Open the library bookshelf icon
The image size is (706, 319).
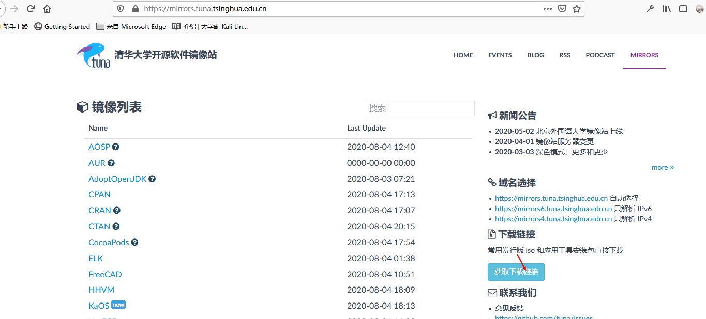click(x=667, y=9)
